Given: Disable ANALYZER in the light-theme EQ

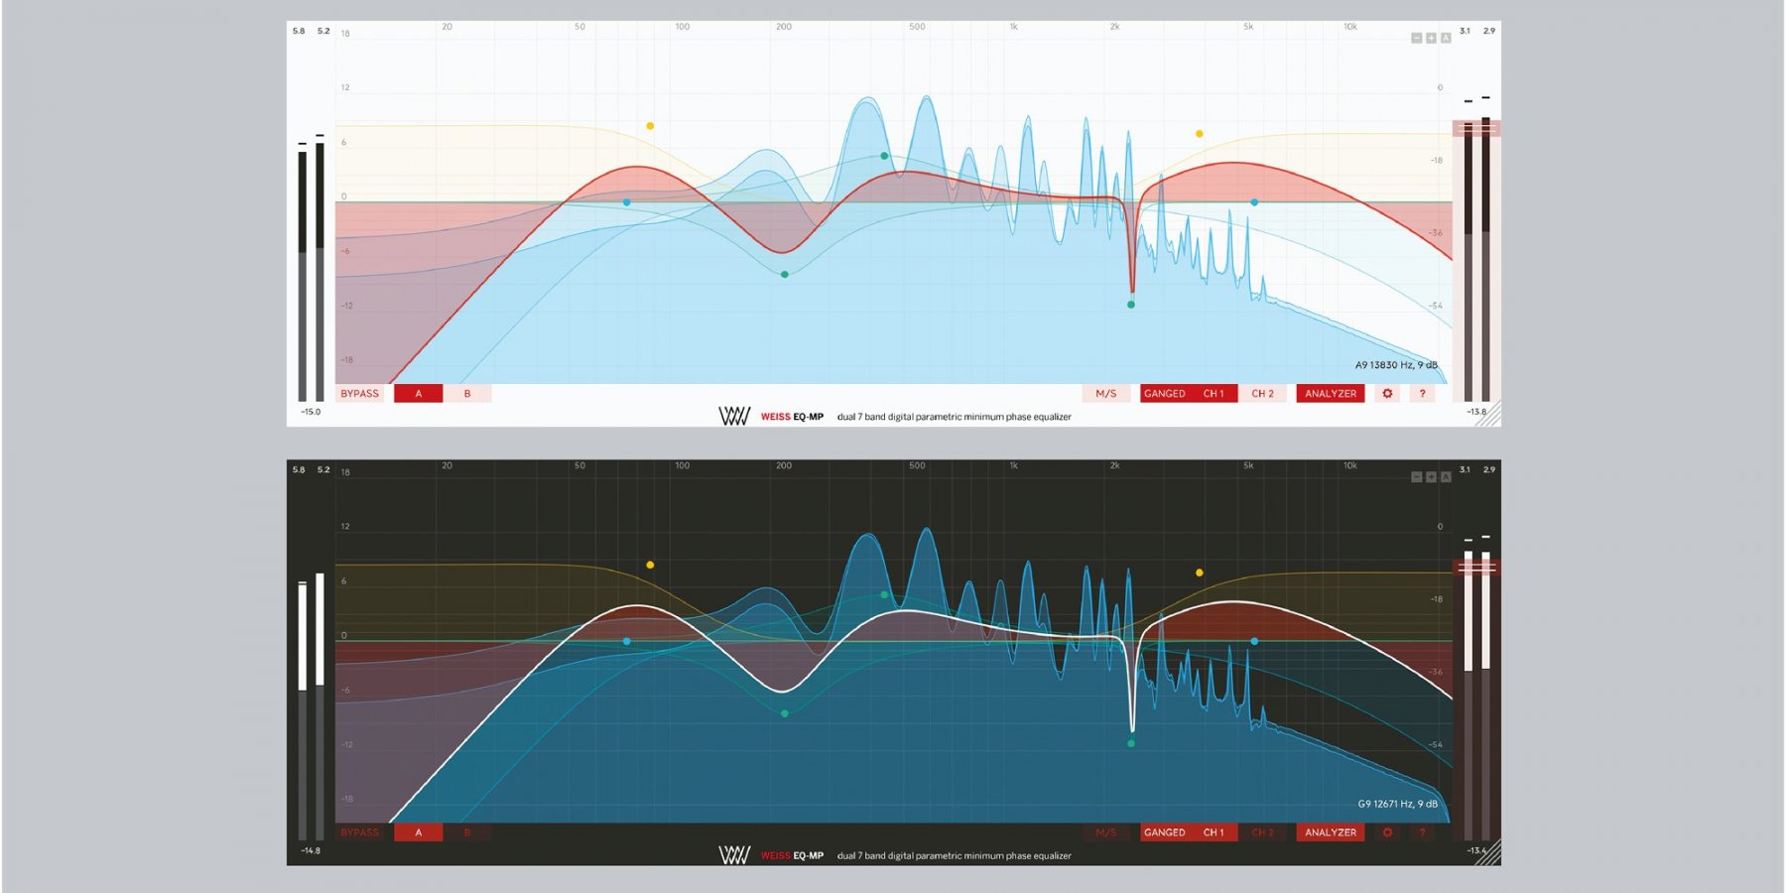Looking at the screenshot, I should click(1330, 394).
